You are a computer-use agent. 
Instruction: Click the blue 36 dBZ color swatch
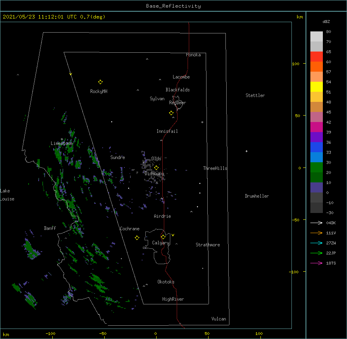coord(316,147)
